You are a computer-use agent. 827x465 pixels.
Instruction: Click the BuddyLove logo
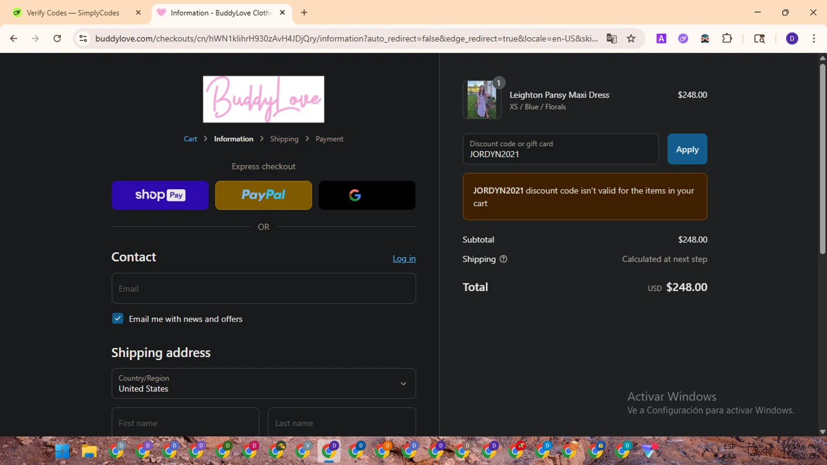[264, 99]
